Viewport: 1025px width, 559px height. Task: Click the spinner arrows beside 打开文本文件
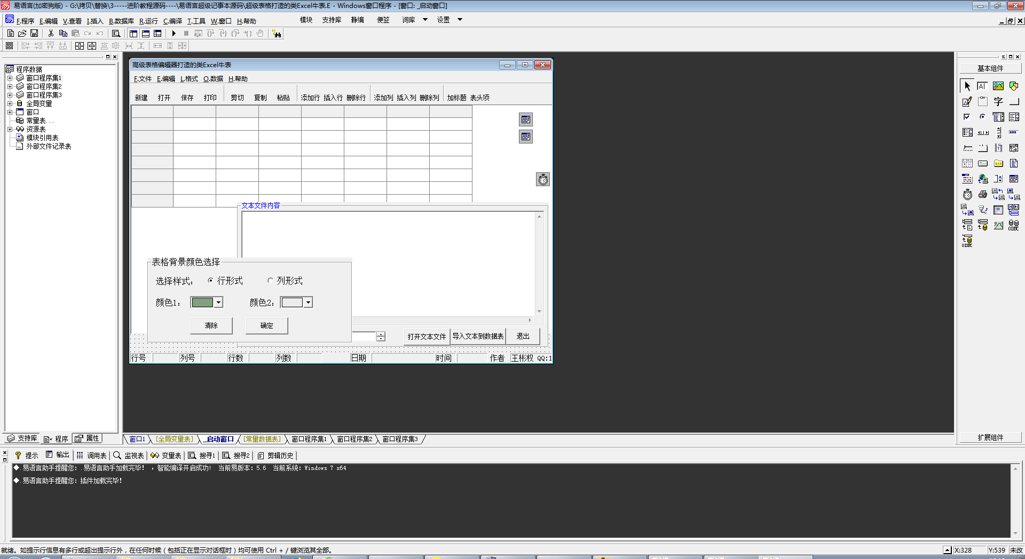pos(381,337)
